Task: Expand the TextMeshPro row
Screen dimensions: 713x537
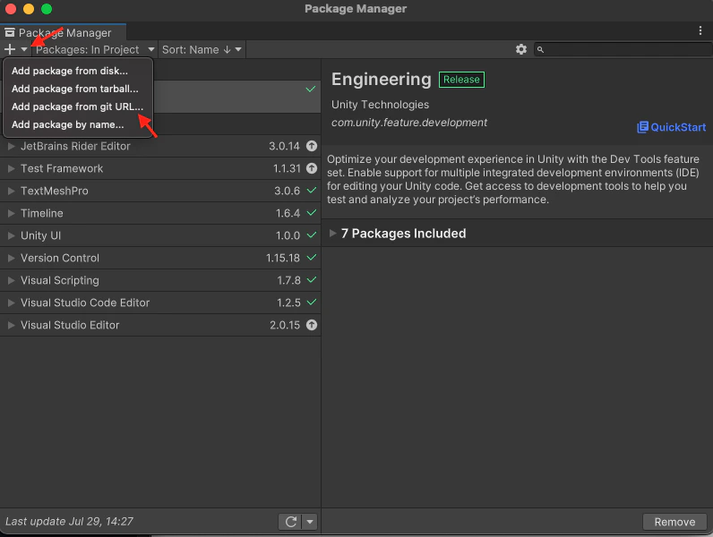Action: pos(12,191)
